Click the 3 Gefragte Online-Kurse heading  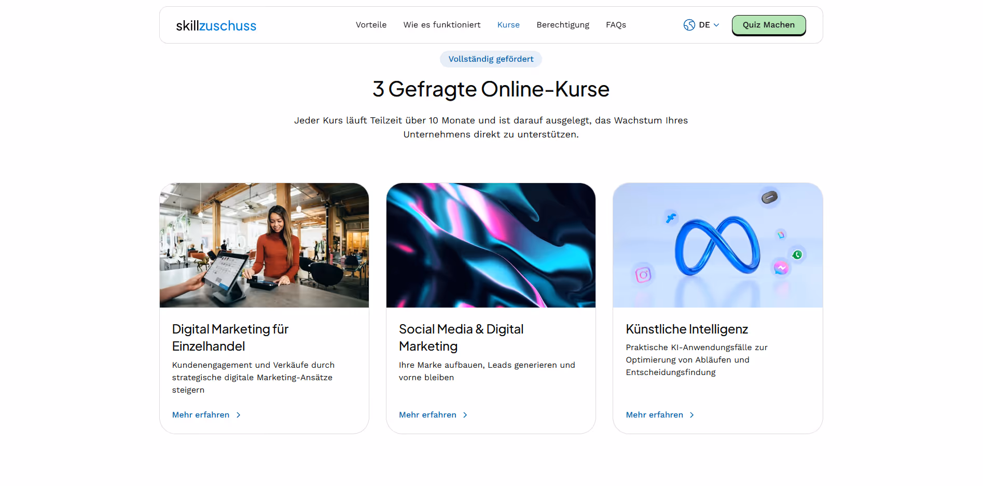tap(491, 89)
